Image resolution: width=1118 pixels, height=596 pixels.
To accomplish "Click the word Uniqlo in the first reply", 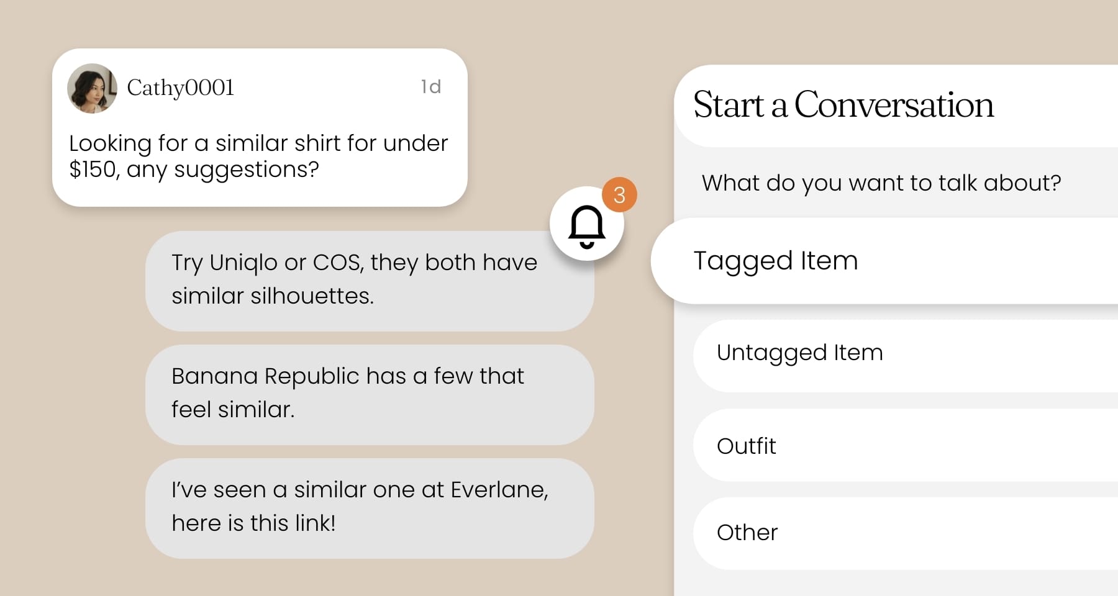I will [243, 263].
